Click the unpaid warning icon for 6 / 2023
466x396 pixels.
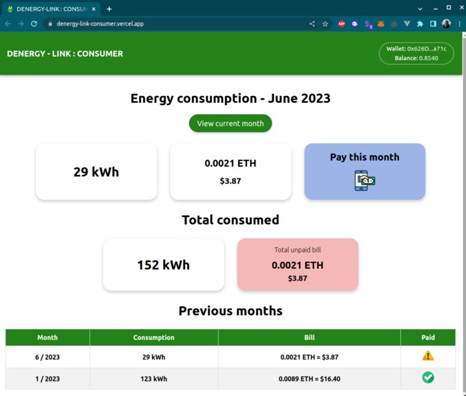[428, 356]
